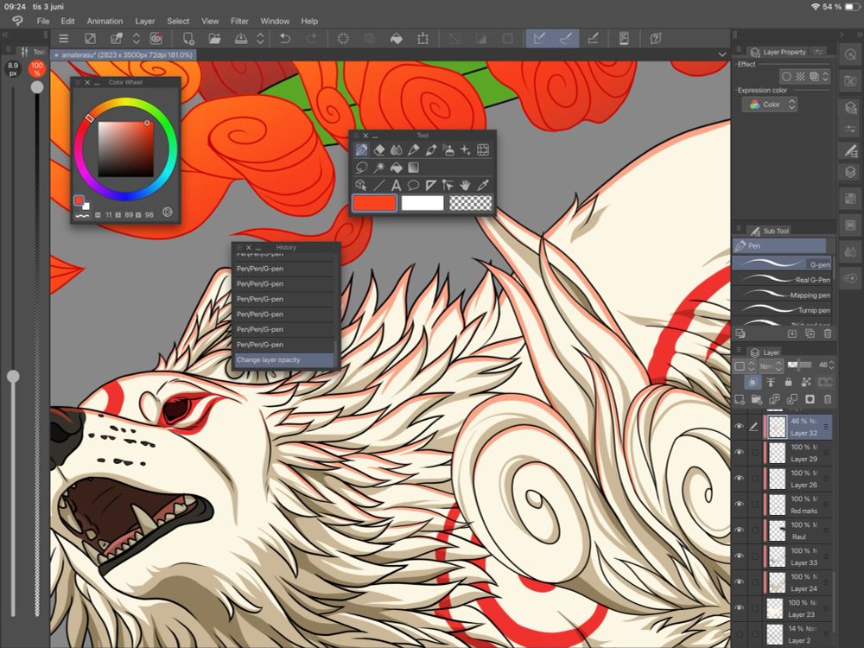Click the Layer 24 thumbnail
Viewport: 864px width, 648px height.
coord(777,581)
